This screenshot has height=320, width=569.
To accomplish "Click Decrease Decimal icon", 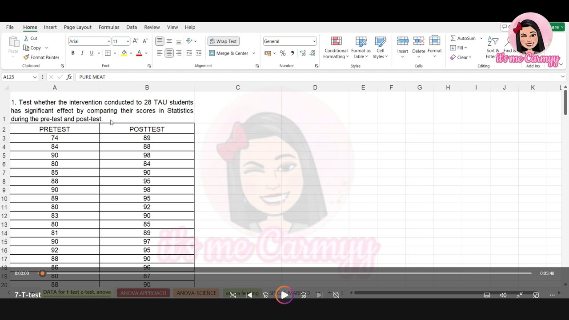I will pyautogui.click(x=313, y=53).
